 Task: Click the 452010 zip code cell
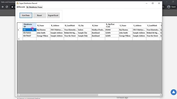112,30
